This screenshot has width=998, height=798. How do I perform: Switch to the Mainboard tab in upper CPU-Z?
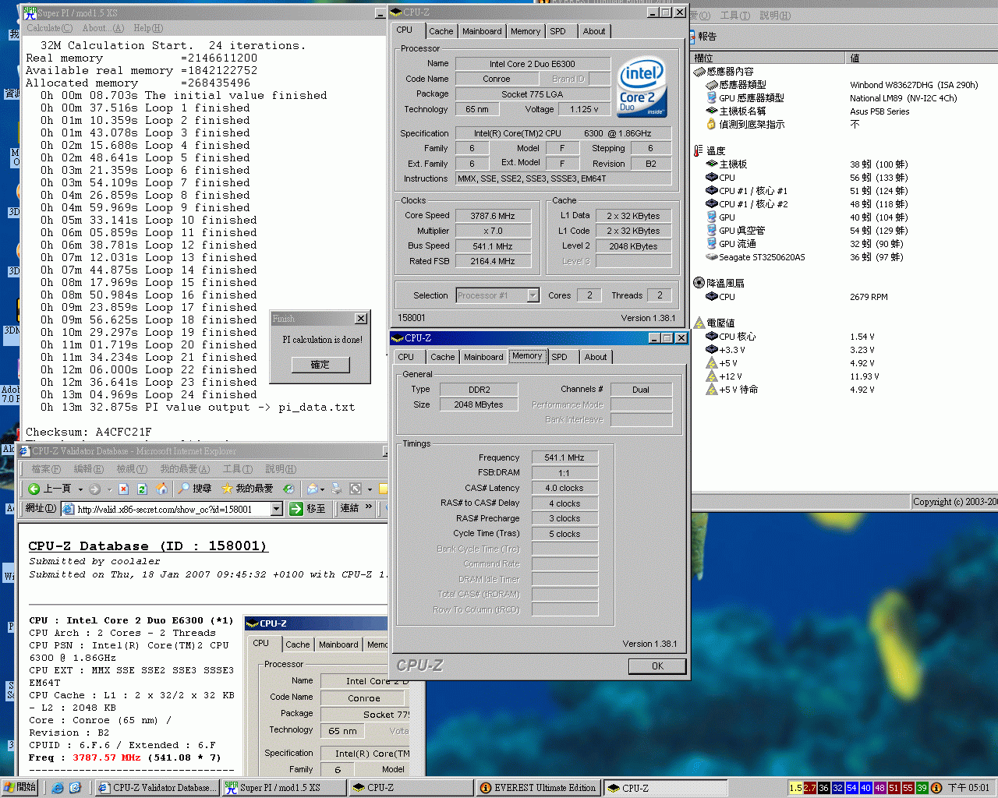point(482,31)
